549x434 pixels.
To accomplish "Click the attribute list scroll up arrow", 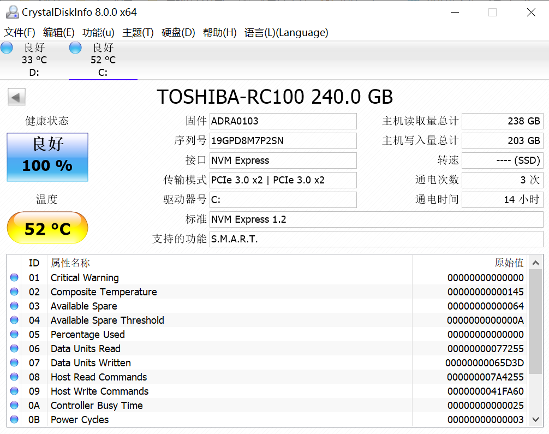I will point(535,263).
